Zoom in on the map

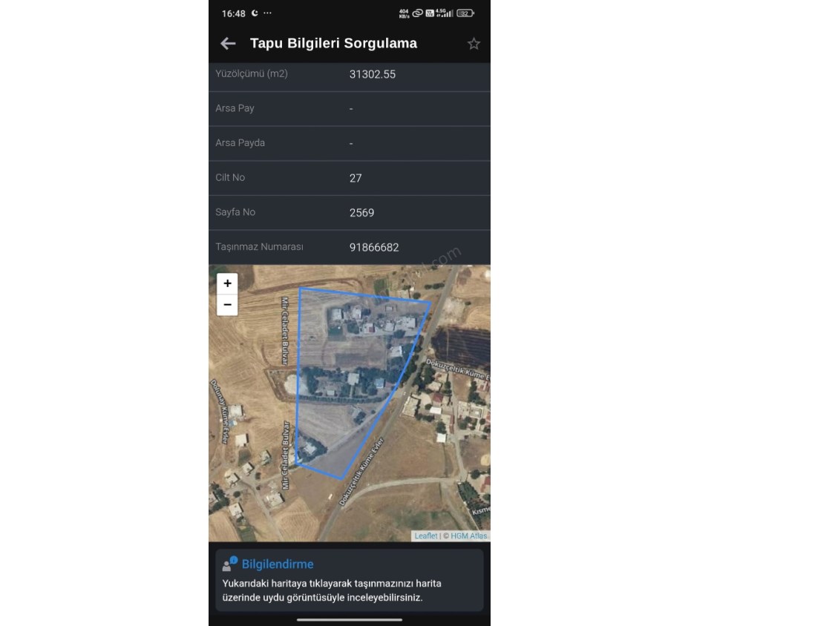click(x=227, y=283)
